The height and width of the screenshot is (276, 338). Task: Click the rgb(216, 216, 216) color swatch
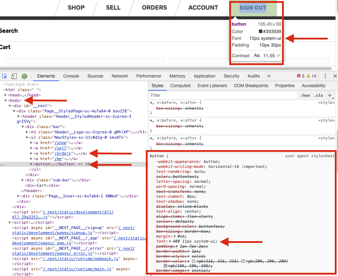coord(194,261)
